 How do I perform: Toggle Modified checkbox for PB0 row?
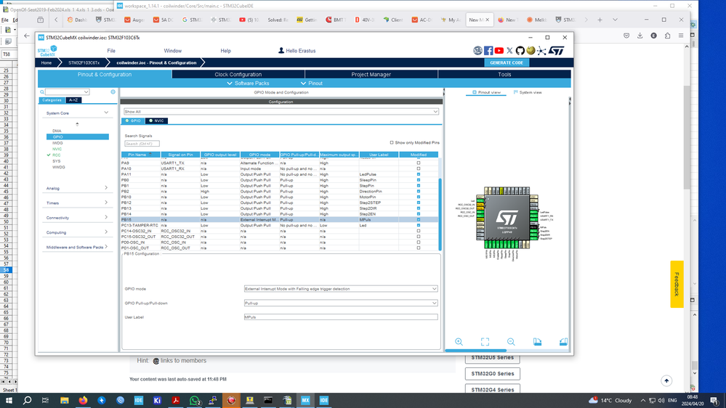coord(419,180)
